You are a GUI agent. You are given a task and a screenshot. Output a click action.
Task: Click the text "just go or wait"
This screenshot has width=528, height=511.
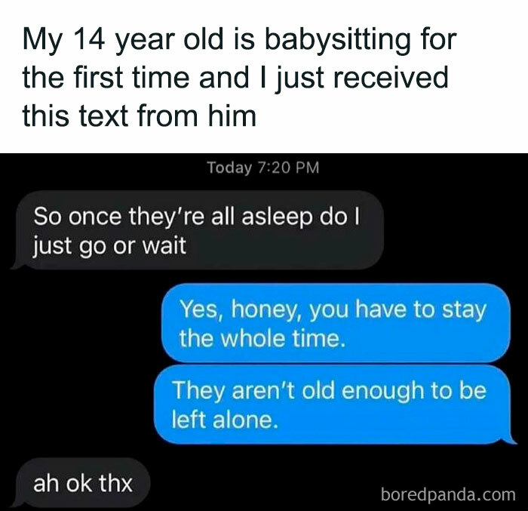(110, 246)
